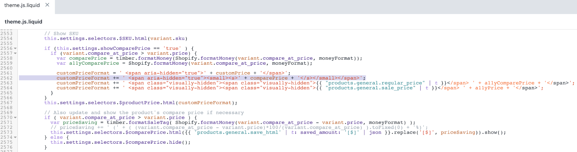Select the theme.js.liquid tab
Screen dimensions: 577x152
click(22, 5)
